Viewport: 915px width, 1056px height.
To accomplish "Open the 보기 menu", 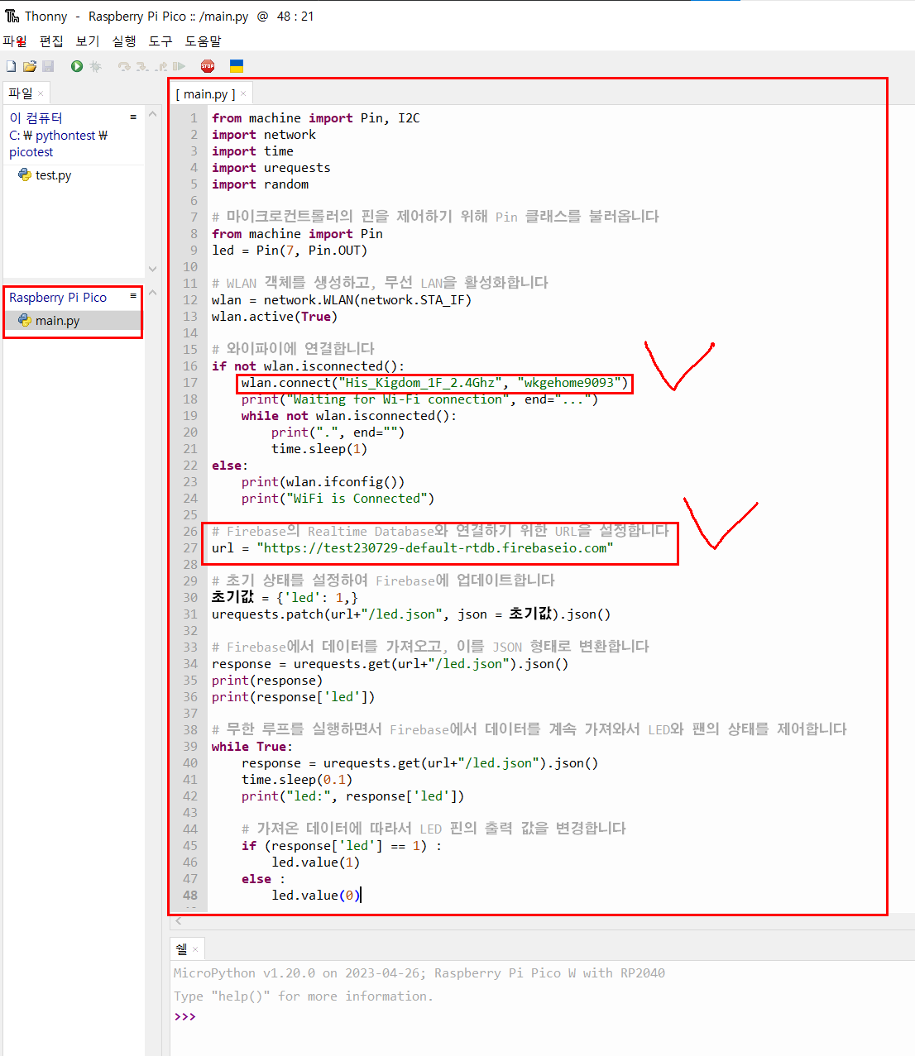I will pyautogui.click(x=88, y=41).
